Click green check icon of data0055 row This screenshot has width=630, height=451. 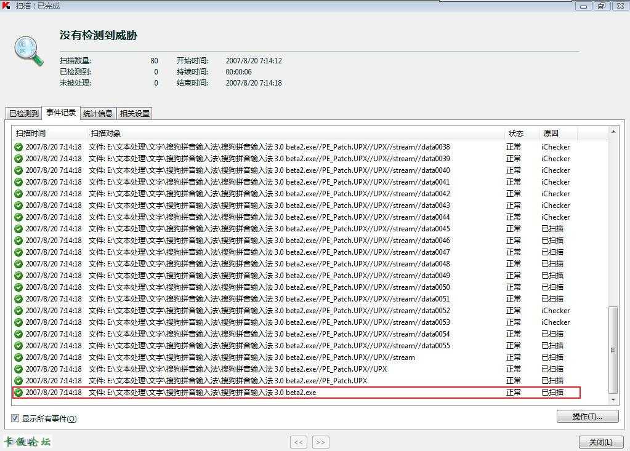[x=18, y=346]
